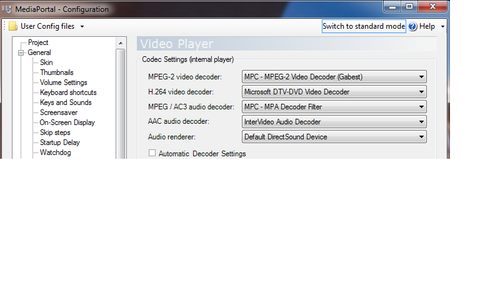Image resolution: width=480 pixels, height=300 pixels.
Task: Enable Automatic Decoder Settings checkbox
Action: tap(152, 153)
